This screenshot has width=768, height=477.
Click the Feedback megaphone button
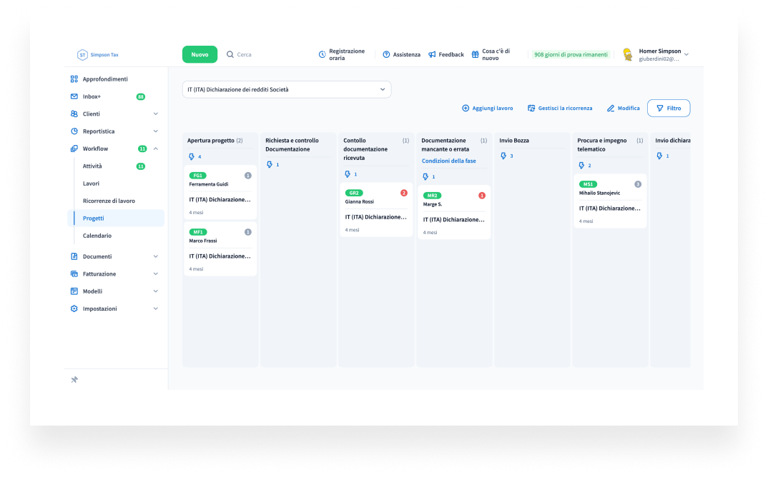pyautogui.click(x=445, y=55)
